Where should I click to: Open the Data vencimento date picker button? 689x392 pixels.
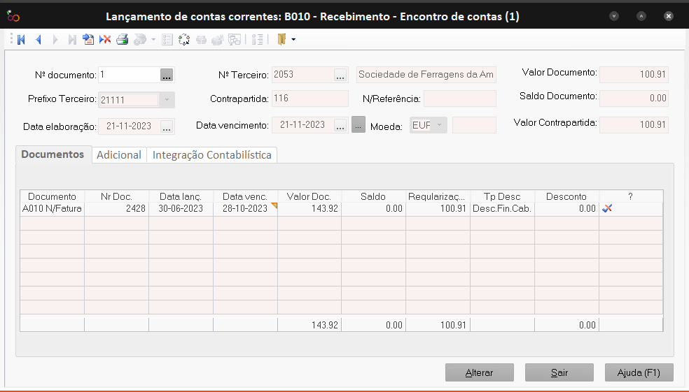pyautogui.click(x=340, y=125)
